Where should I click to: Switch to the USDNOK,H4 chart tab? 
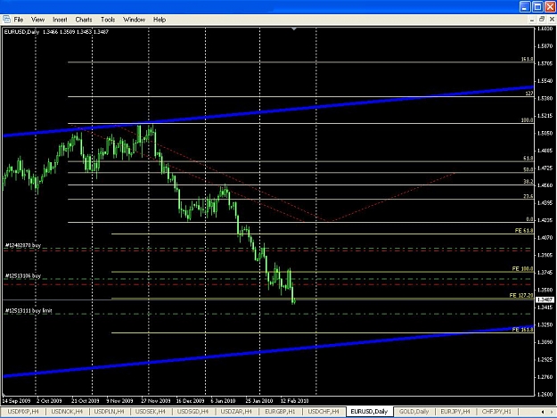click(67, 412)
